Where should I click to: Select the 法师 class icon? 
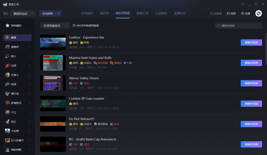(7, 66)
